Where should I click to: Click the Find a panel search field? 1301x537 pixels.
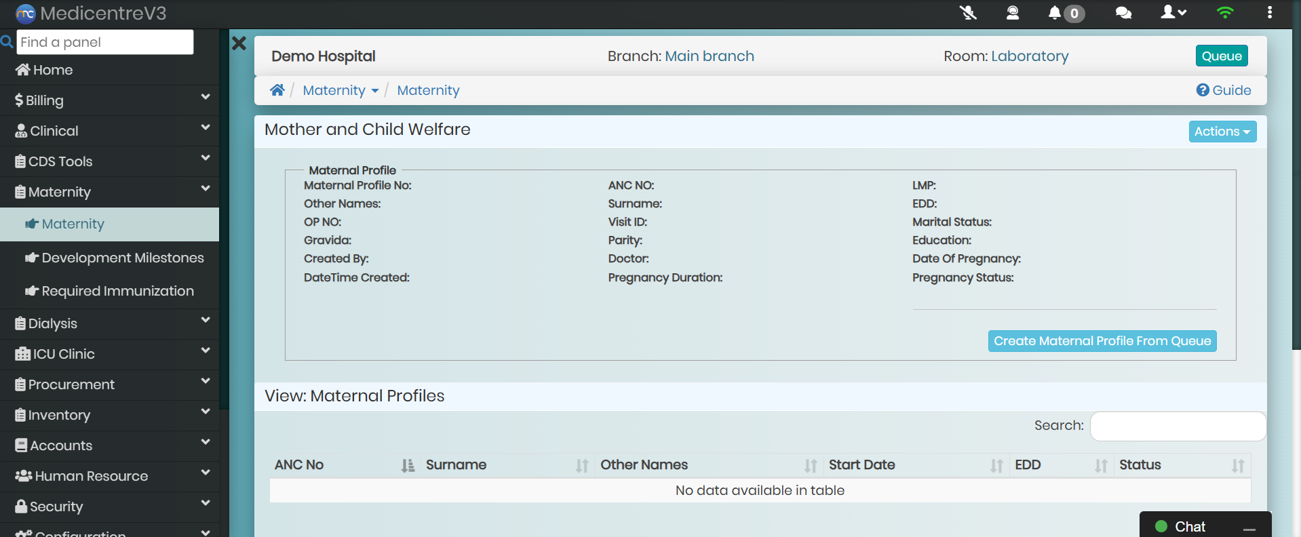(105, 42)
